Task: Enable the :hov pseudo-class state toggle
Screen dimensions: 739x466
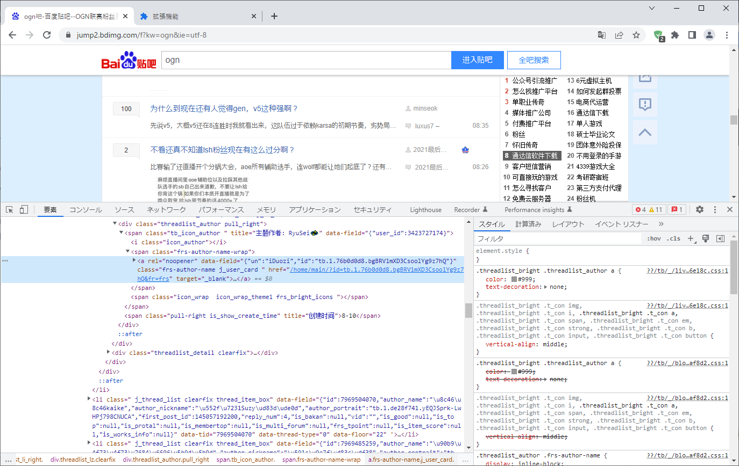Action: pos(654,238)
